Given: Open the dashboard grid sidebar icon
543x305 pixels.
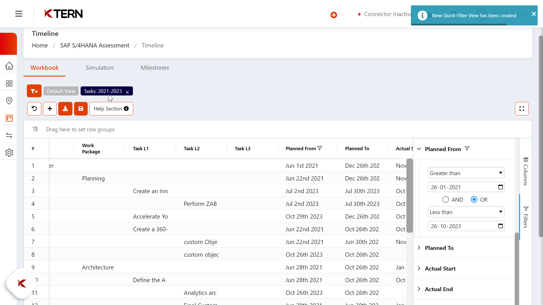Looking at the screenshot, I should tap(9, 83).
